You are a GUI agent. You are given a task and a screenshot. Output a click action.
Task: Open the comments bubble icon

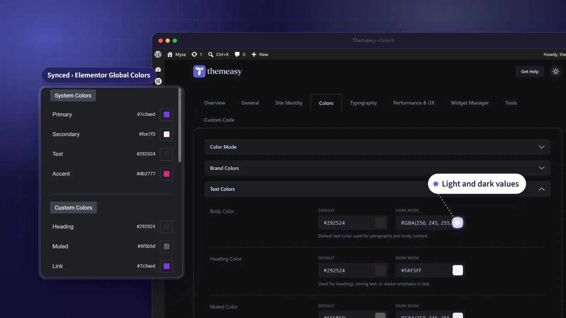(237, 54)
